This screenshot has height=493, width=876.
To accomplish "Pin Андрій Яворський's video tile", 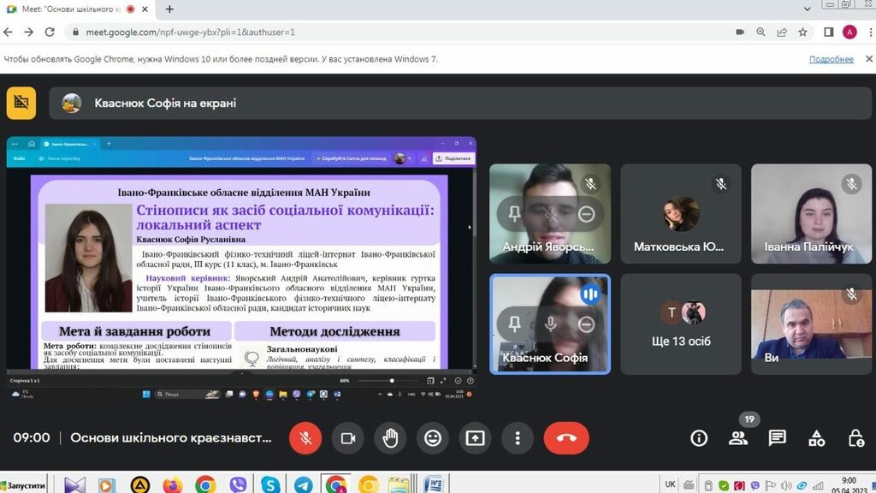I will coord(514,214).
